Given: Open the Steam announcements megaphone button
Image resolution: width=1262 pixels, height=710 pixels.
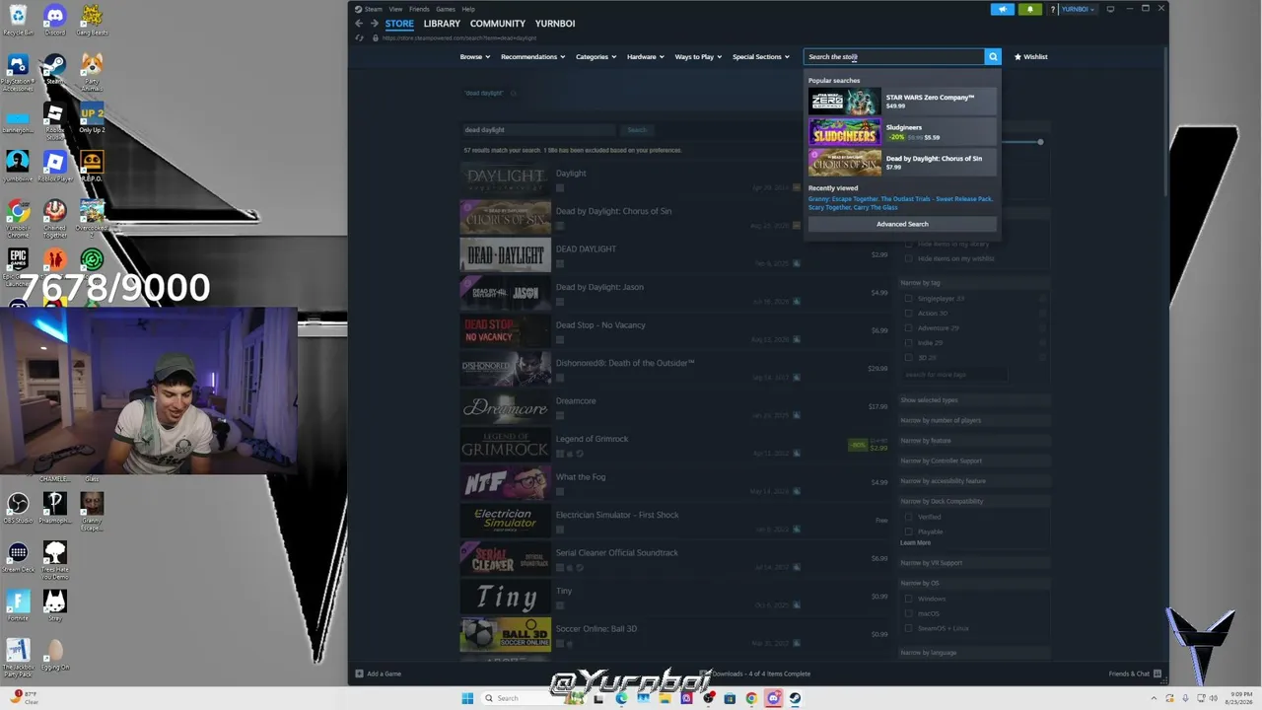Looking at the screenshot, I should [1002, 9].
